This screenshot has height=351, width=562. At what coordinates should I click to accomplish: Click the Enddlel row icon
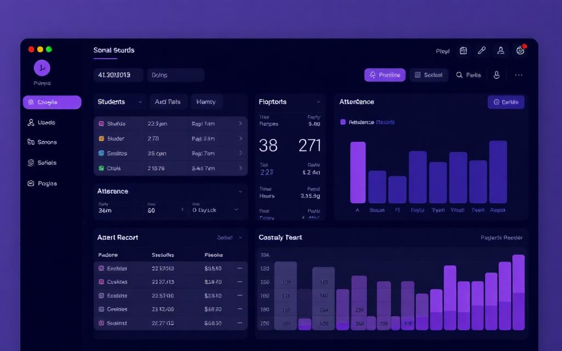click(102, 268)
